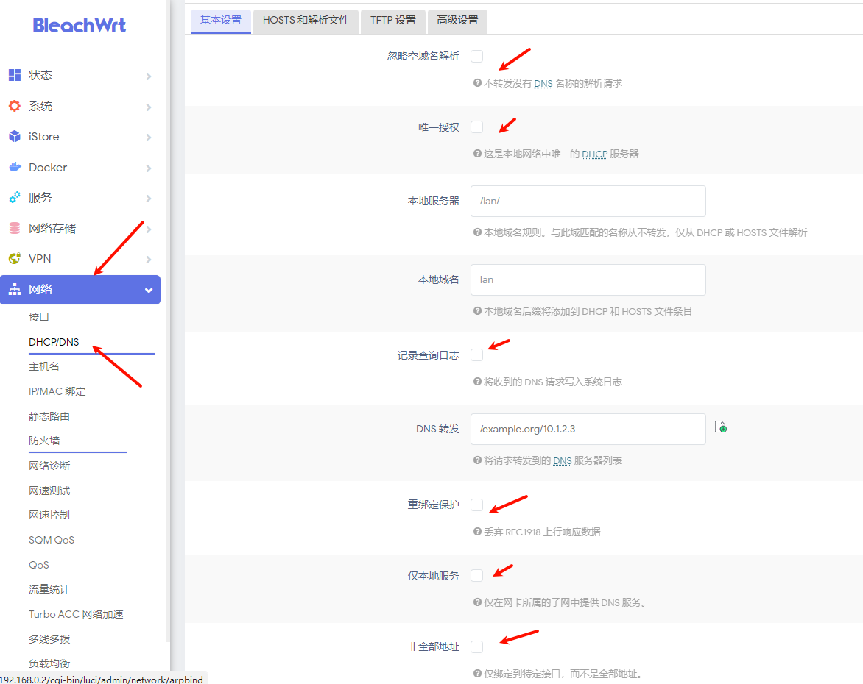Click help icon beside 将请求转发到的 DNS 服务器列表
Image resolution: width=863 pixels, height=684 pixels.
[477, 460]
